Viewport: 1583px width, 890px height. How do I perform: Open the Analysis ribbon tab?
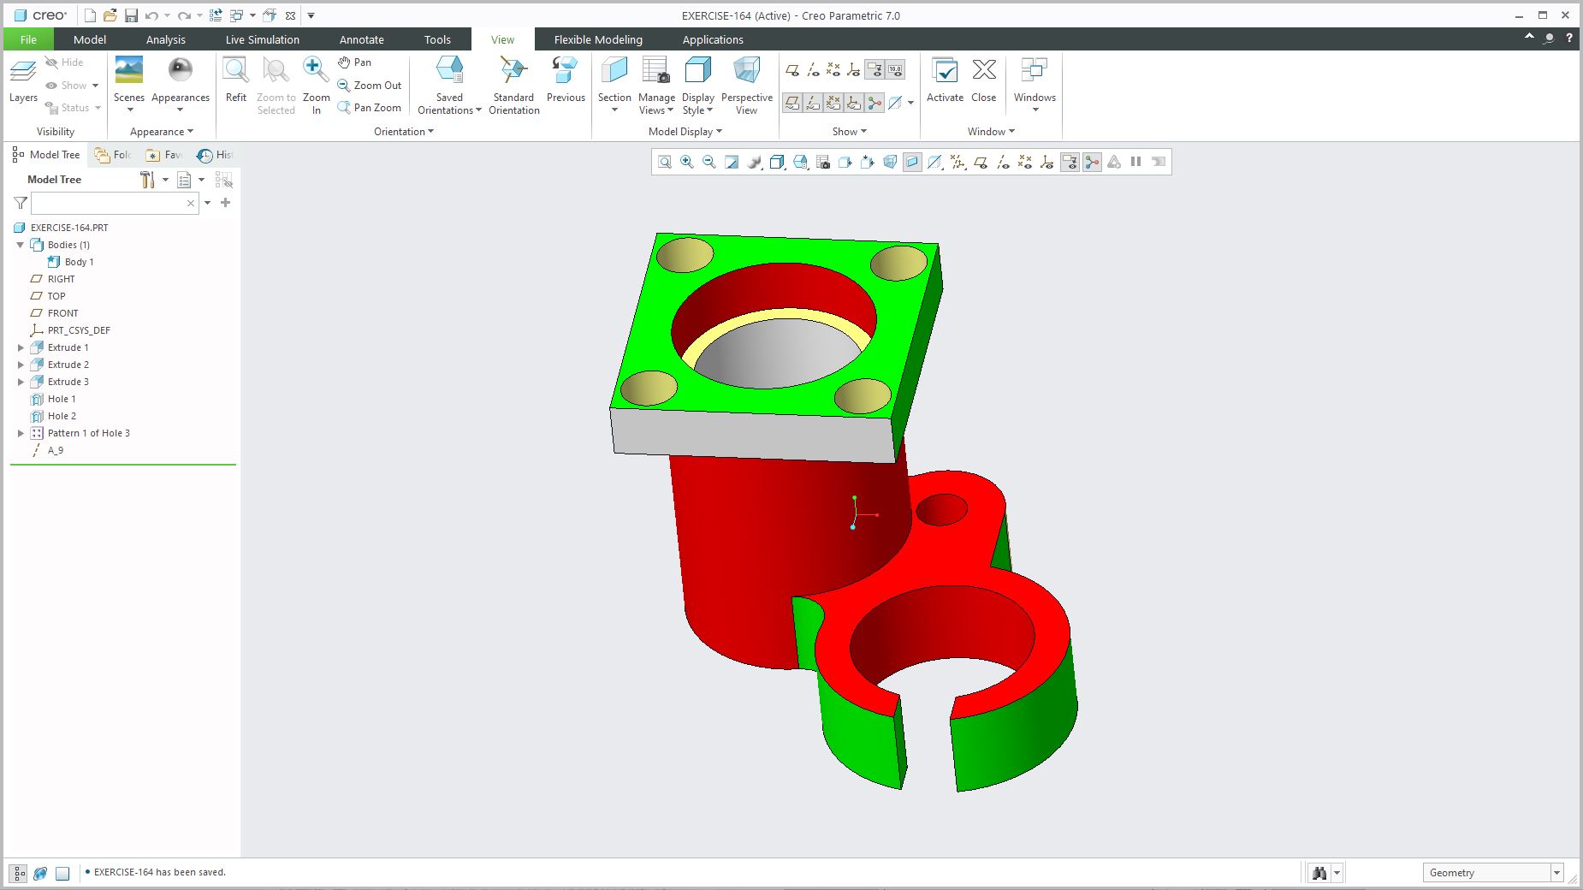(x=166, y=39)
